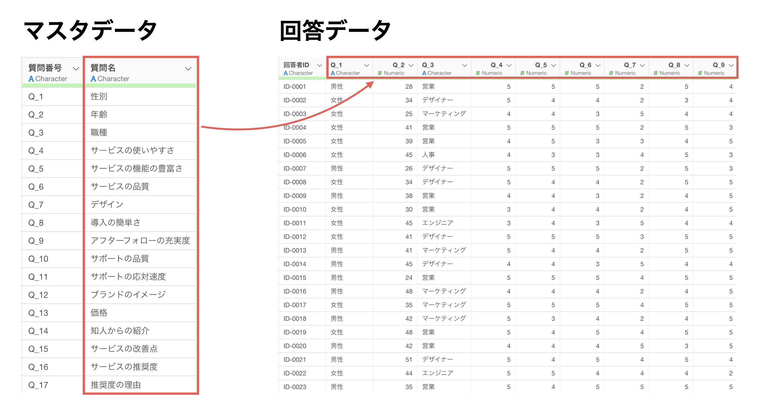Select the サービスの品質 cell in master data
Image resolution: width=770 pixels, height=413 pixels.
point(120,187)
